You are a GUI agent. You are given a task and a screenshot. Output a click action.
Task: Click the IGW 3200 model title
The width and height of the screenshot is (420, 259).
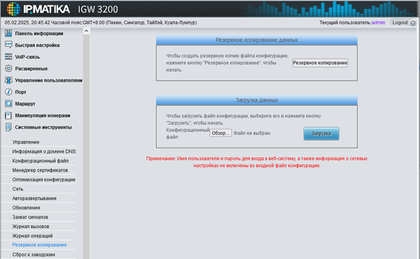[x=98, y=9]
